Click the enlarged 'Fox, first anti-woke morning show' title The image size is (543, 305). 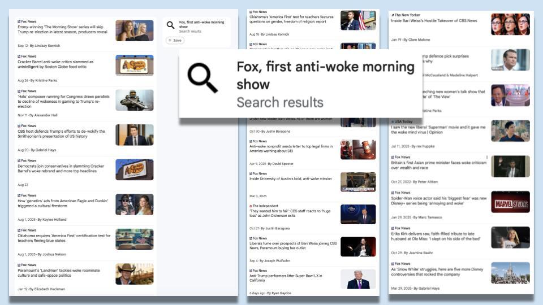325,75
